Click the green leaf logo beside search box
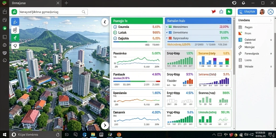276x138 pixels. point(14,12)
